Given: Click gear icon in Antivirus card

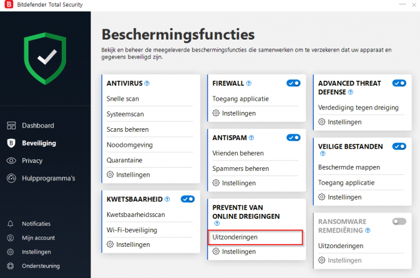Looking at the screenshot, I should tap(110, 174).
